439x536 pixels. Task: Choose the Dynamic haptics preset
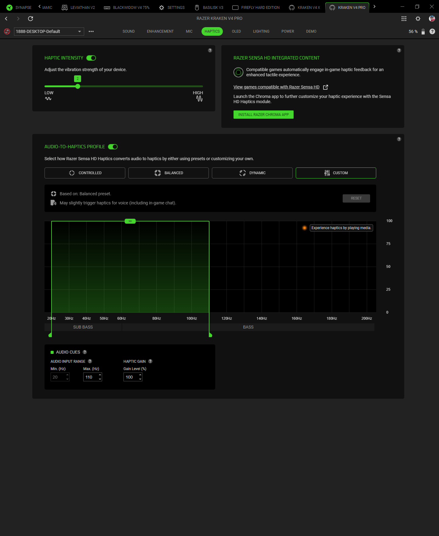(x=252, y=173)
